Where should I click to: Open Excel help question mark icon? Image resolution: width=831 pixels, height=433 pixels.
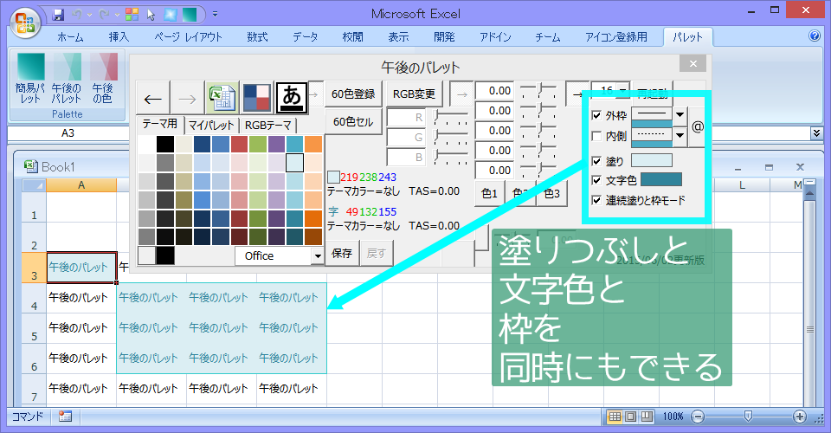pos(815,36)
